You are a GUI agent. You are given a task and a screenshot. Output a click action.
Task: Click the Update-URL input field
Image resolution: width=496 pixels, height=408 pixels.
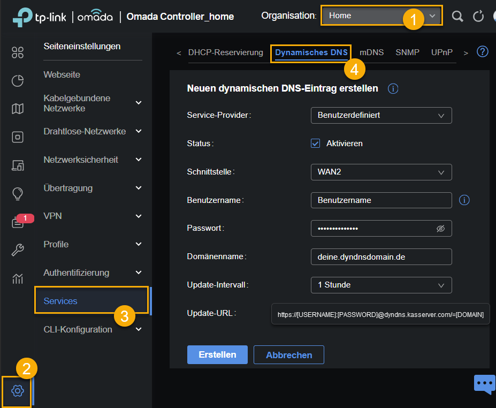[380, 314]
